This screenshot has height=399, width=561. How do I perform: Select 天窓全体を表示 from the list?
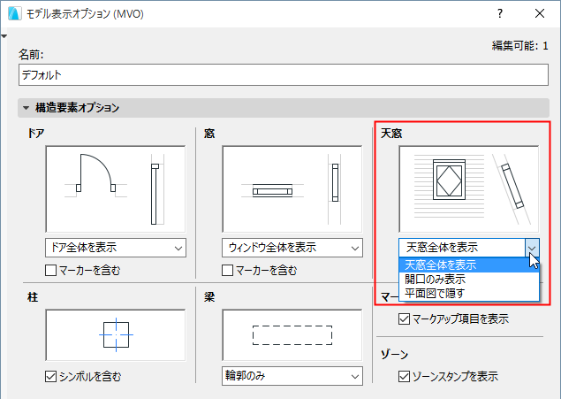(x=469, y=265)
